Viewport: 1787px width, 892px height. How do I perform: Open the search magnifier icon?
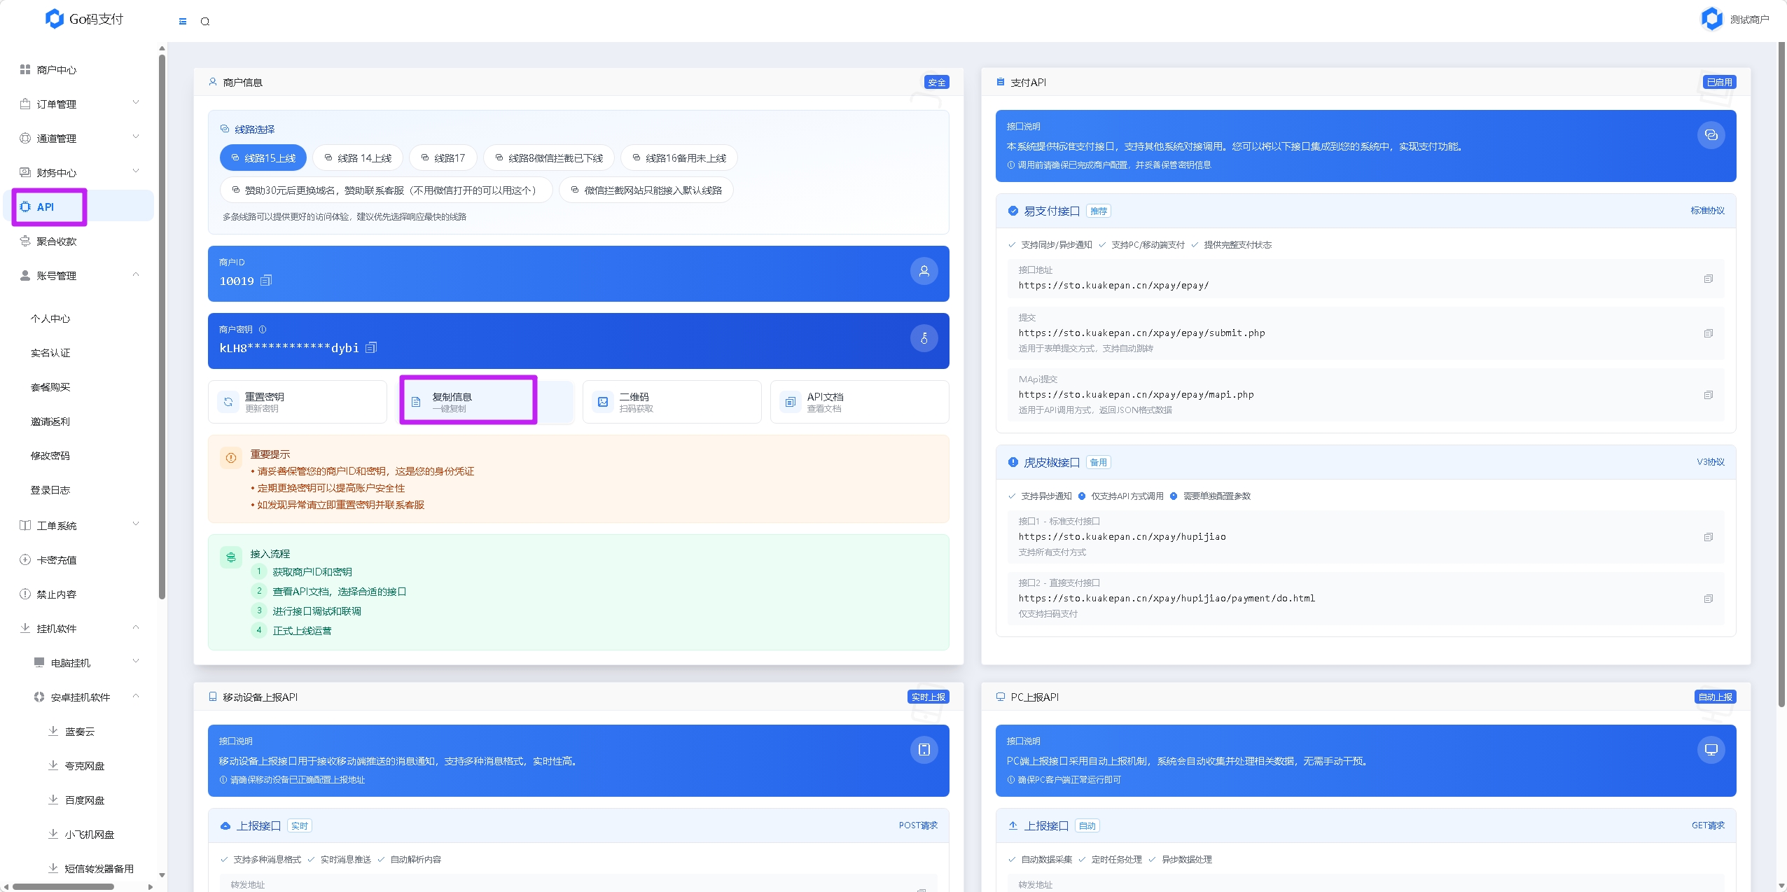point(205,21)
